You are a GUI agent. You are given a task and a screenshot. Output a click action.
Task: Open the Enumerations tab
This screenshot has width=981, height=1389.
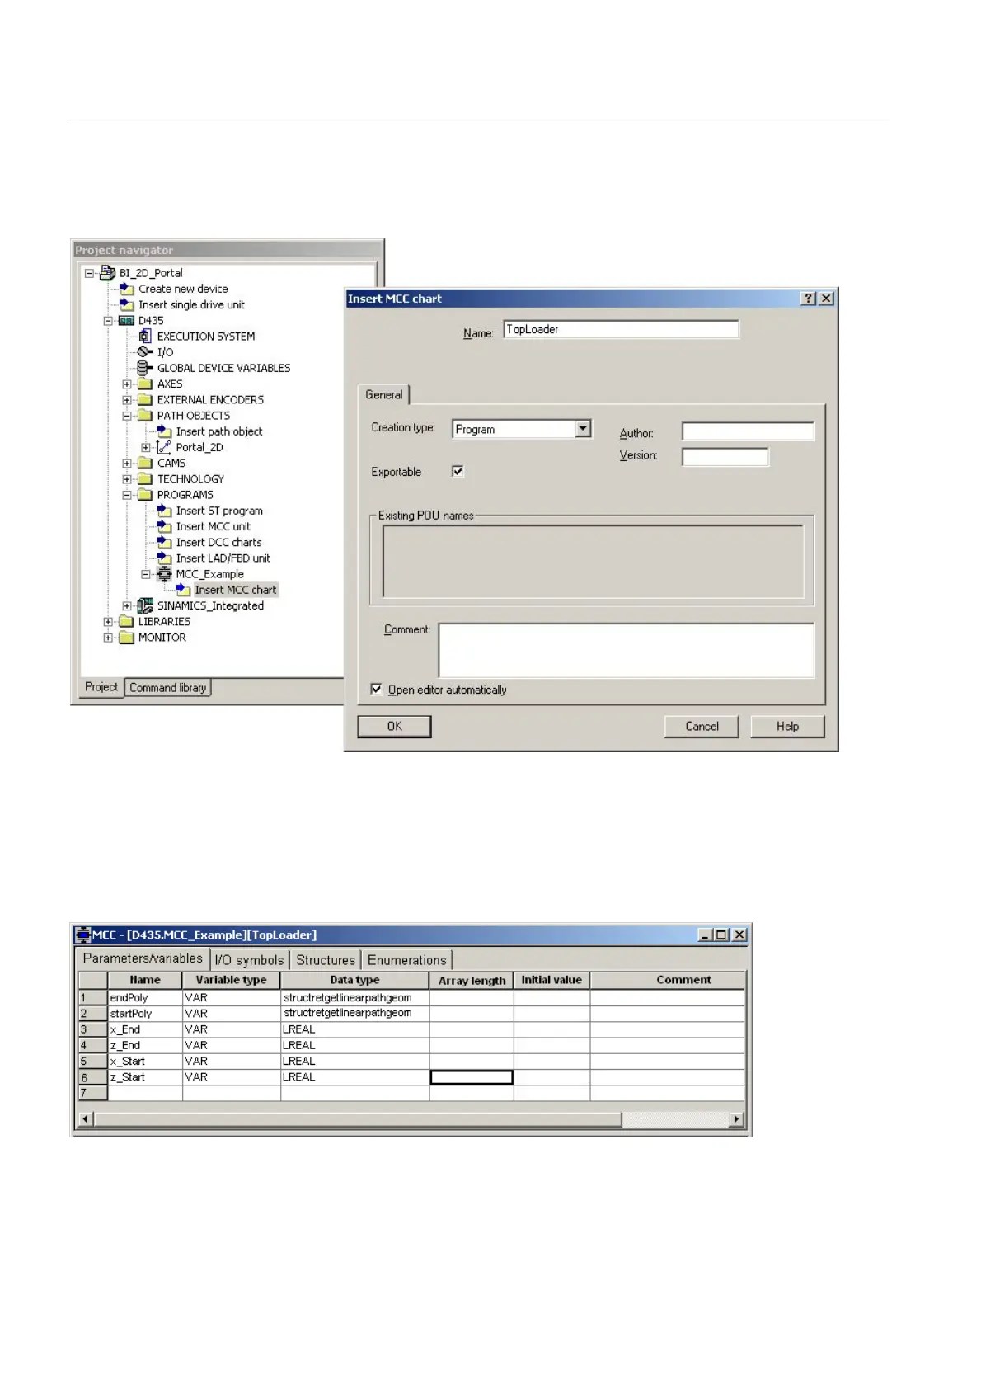coord(407,960)
